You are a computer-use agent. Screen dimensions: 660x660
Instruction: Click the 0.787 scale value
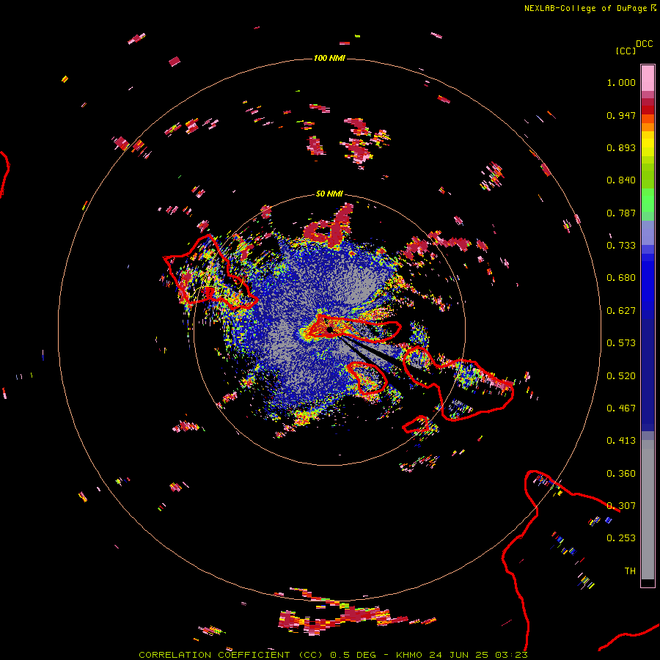click(x=621, y=213)
